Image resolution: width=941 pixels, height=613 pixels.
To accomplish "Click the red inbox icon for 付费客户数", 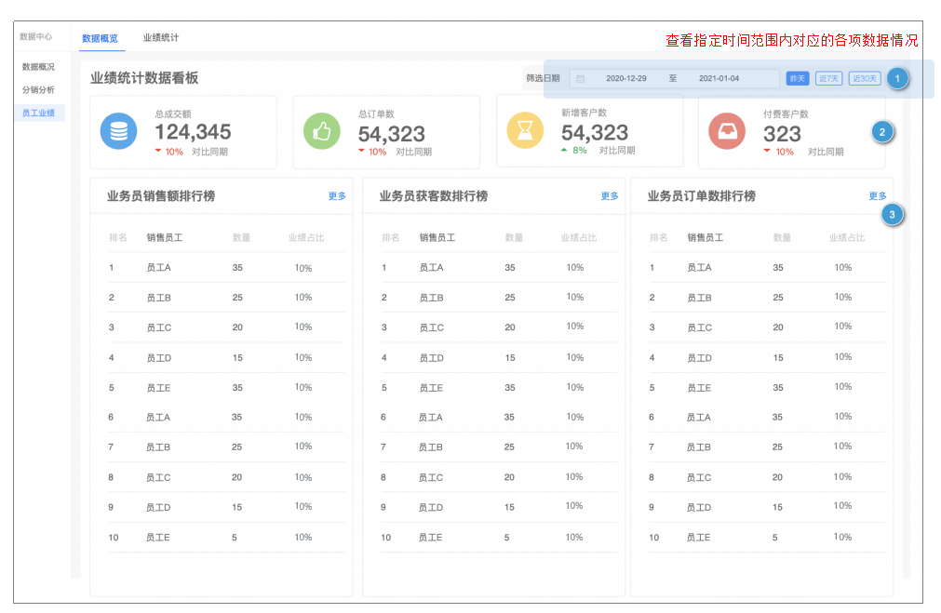I will click(727, 131).
